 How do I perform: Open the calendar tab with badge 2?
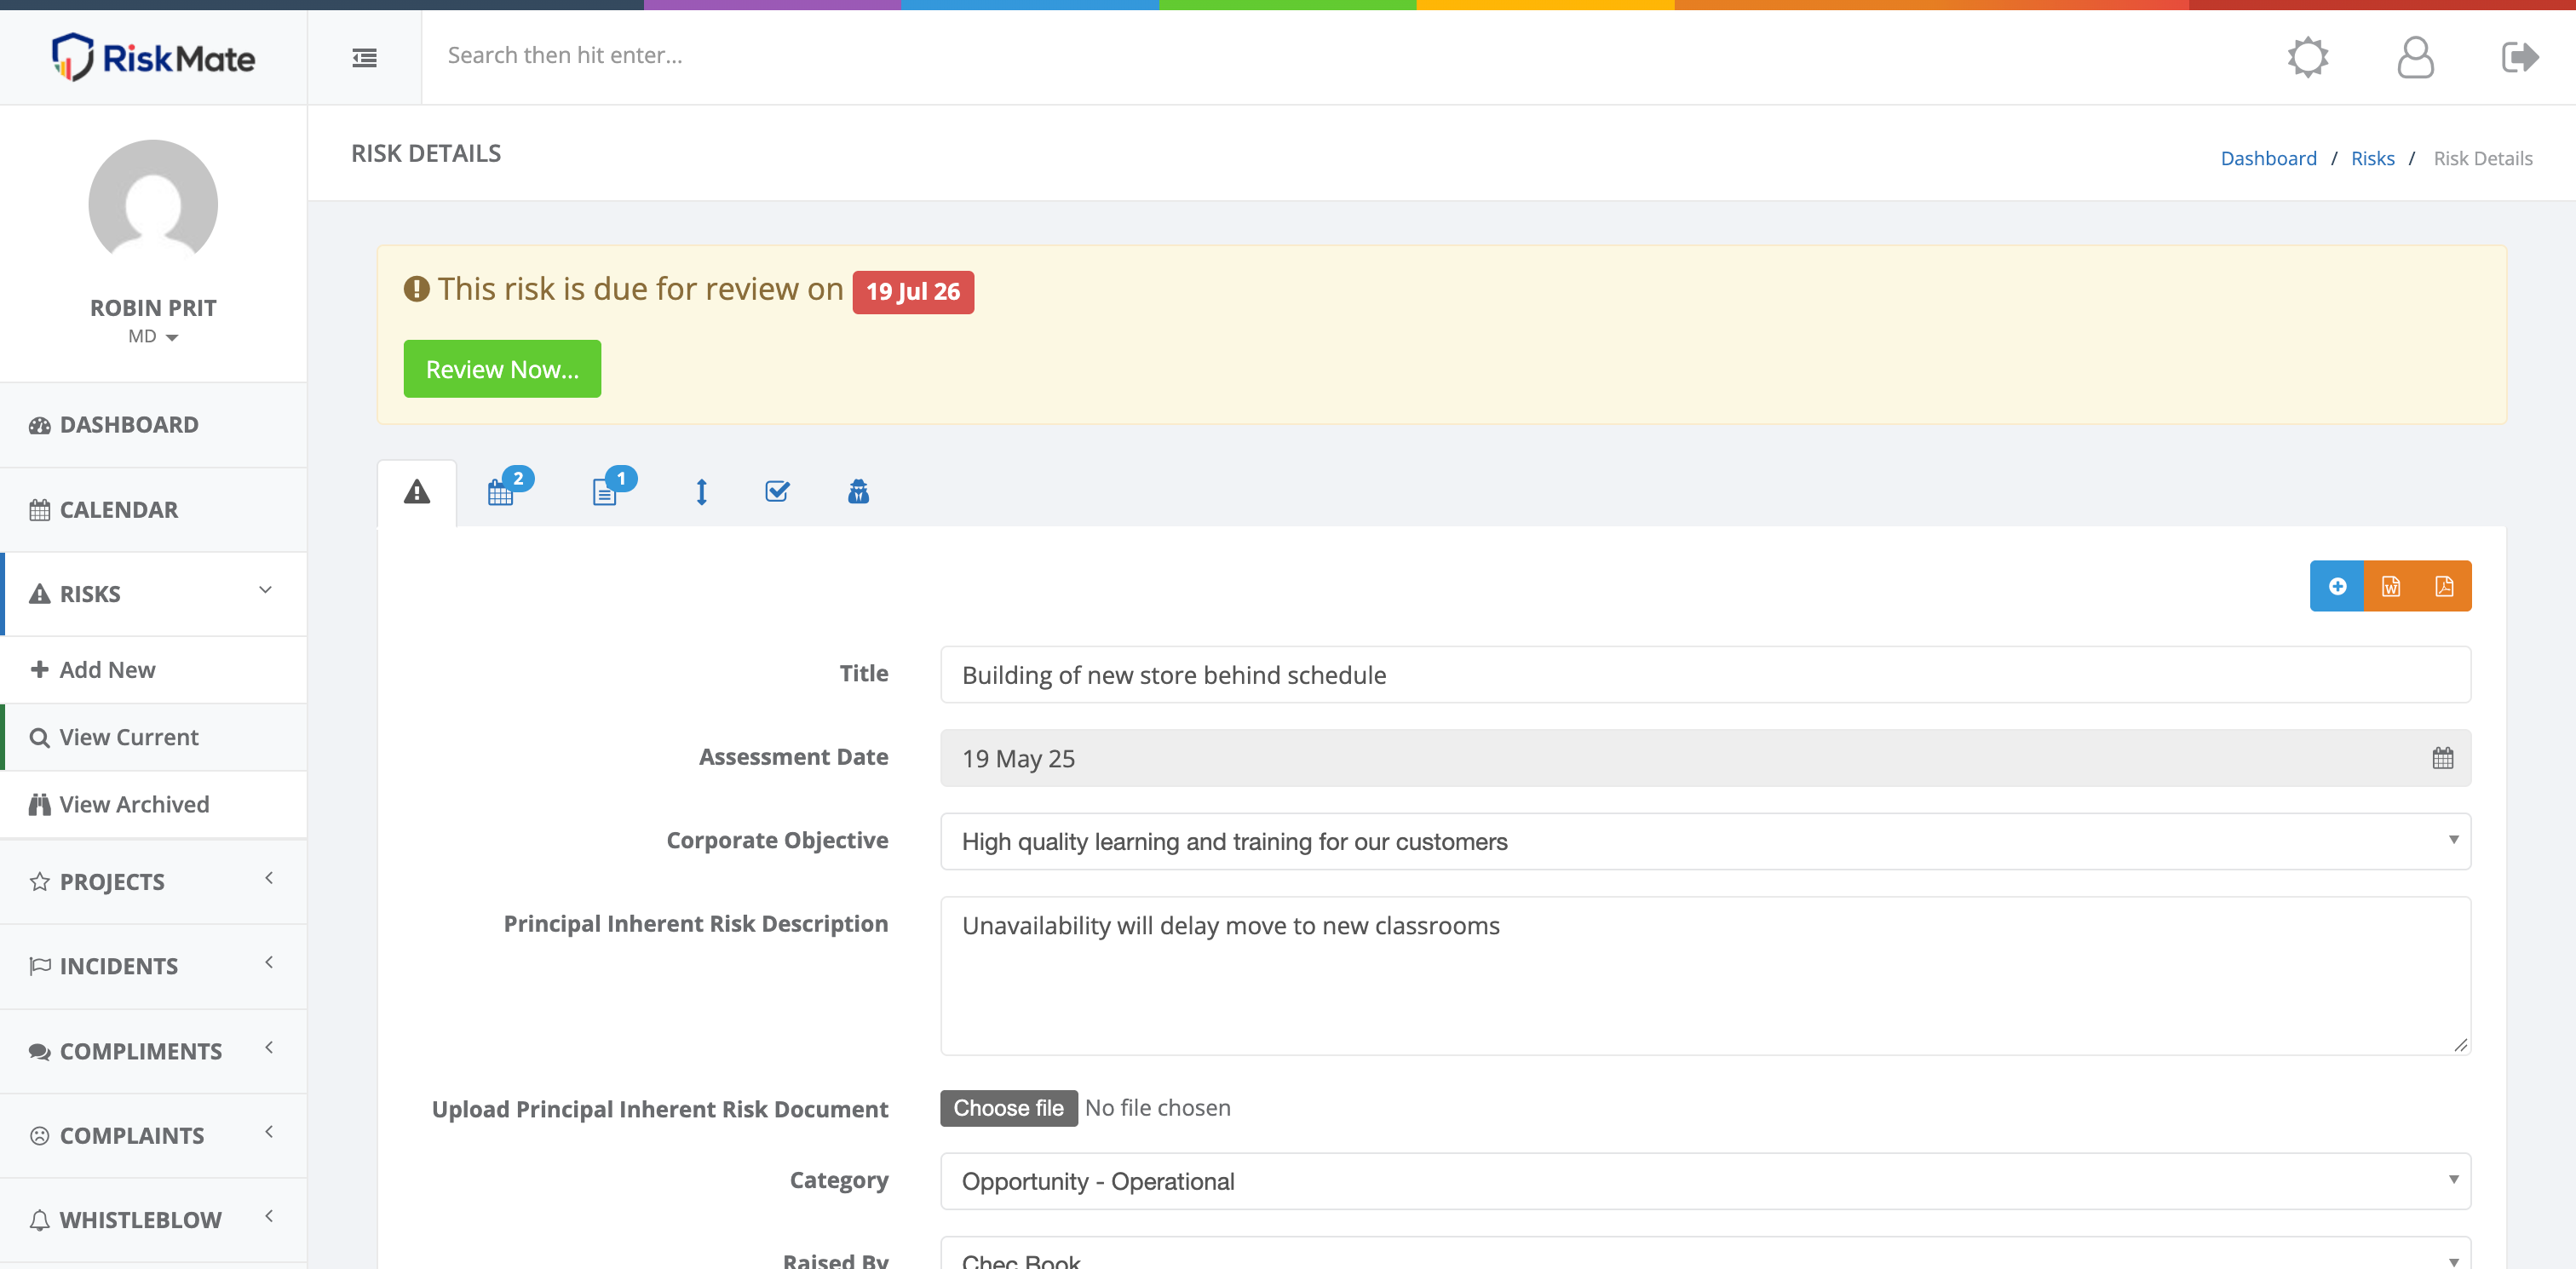click(x=509, y=488)
